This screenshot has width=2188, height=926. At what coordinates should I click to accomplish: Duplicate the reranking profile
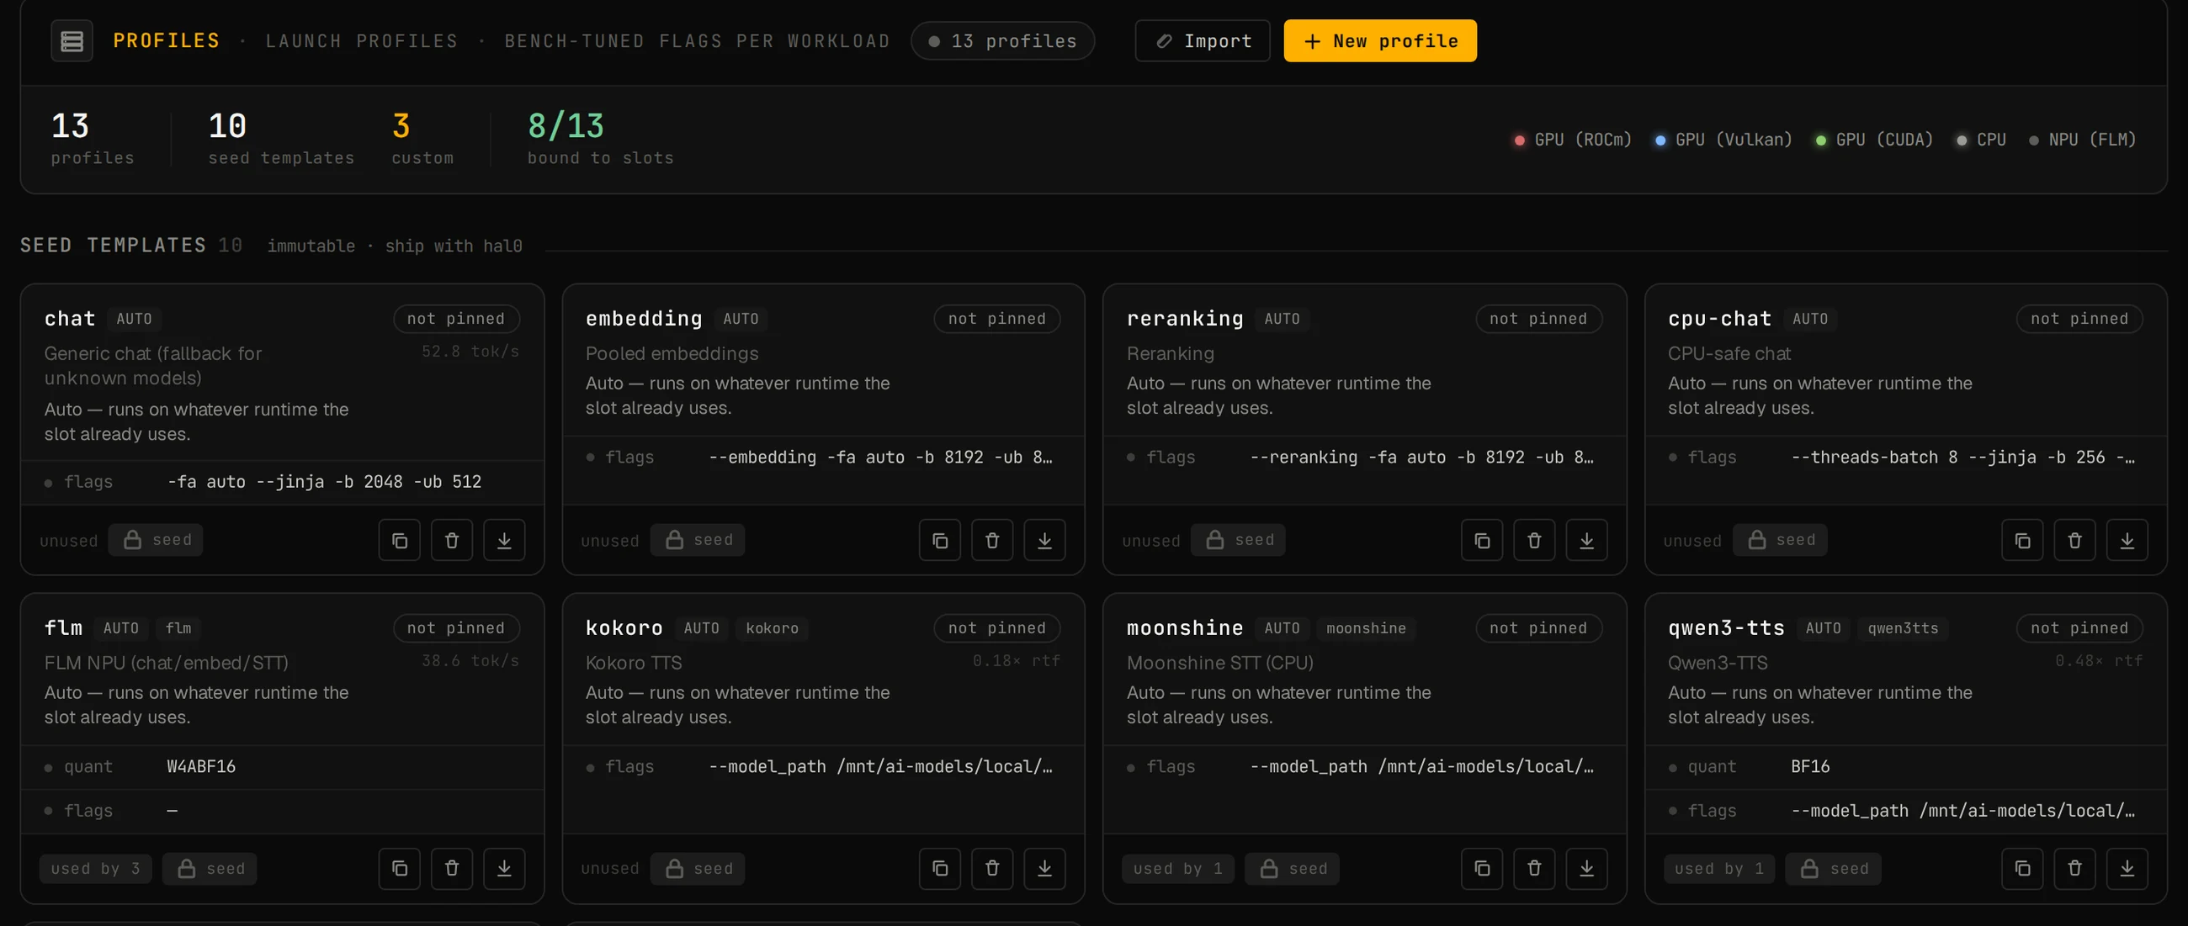[x=1482, y=541]
